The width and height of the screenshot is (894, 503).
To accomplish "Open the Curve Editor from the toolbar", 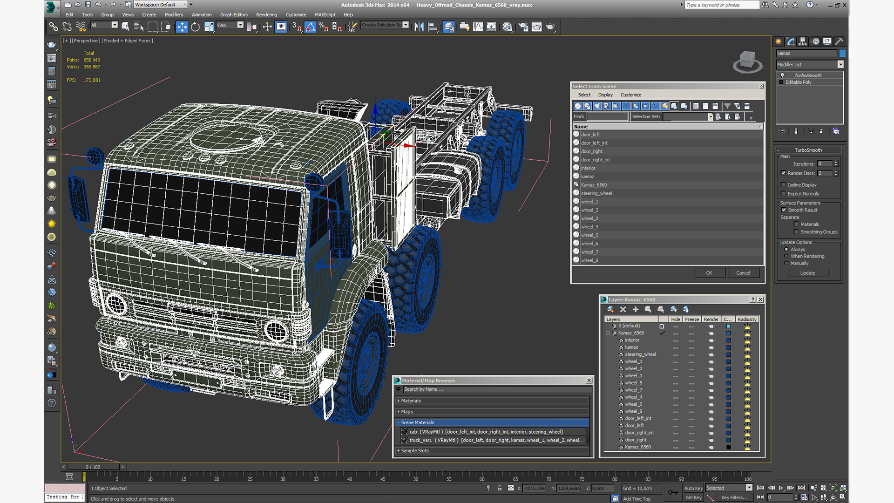I will [x=478, y=27].
